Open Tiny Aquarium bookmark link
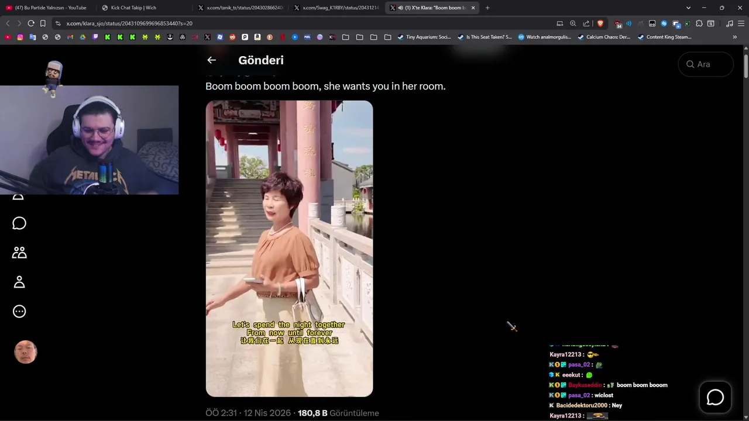The width and height of the screenshot is (749, 421). point(424,37)
